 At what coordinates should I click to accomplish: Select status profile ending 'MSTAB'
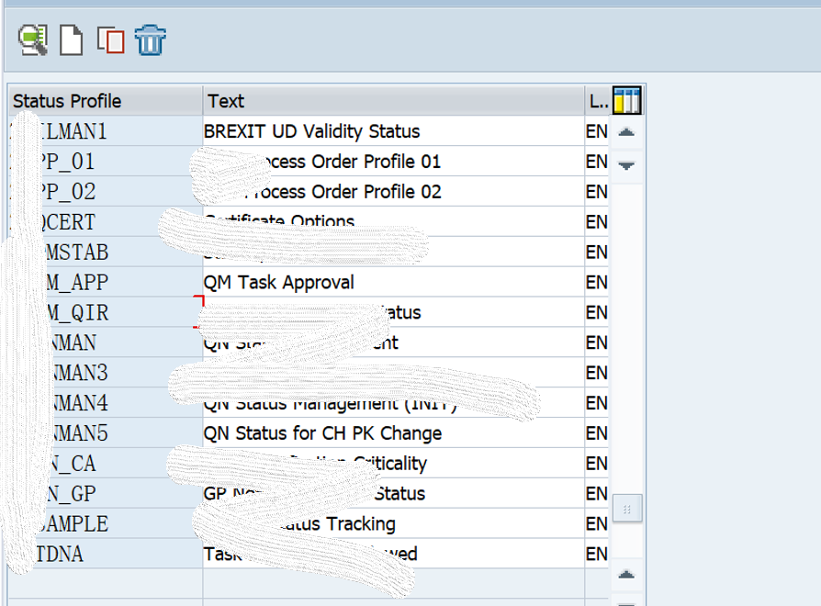(x=106, y=252)
